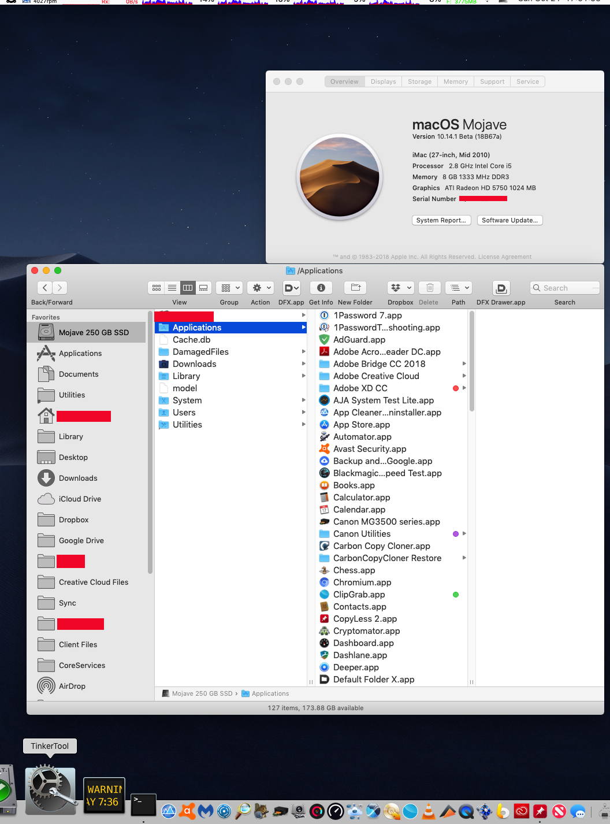This screenshot has width=610, height=824.
Task: Open the Console WARNING icon in the Dock
Action: point(104,796)
